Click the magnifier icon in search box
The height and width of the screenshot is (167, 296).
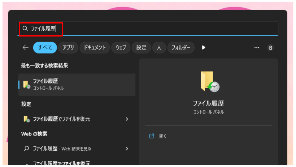pyautogui.click(x=25, y=29)
